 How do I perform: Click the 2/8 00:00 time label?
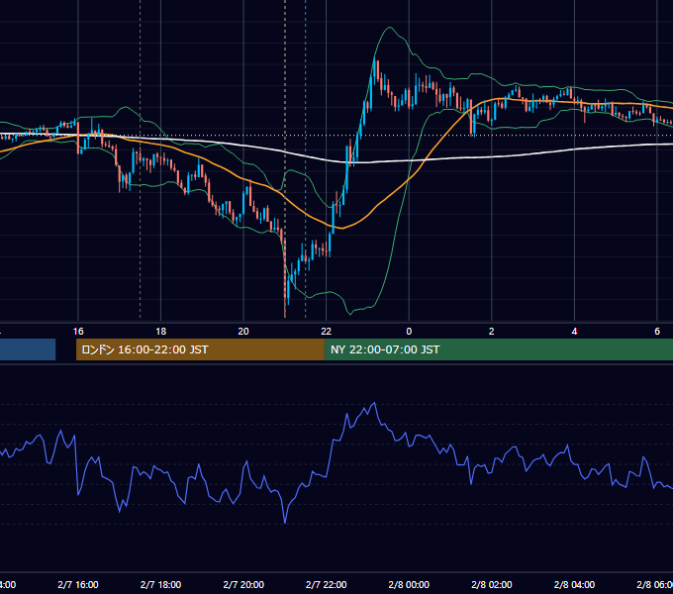click(409, 584)
